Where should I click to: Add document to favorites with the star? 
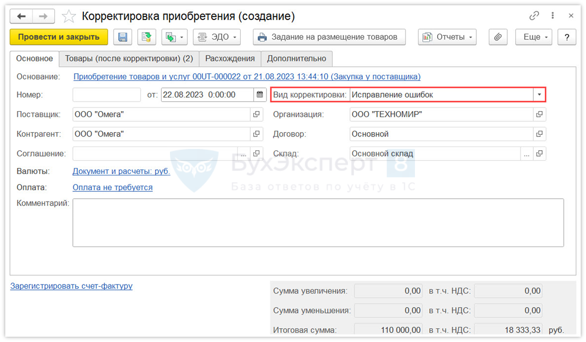click(69, 16)
